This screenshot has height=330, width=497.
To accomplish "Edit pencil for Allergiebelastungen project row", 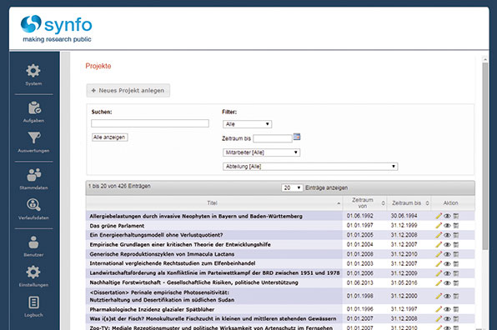I will (439, 216).
